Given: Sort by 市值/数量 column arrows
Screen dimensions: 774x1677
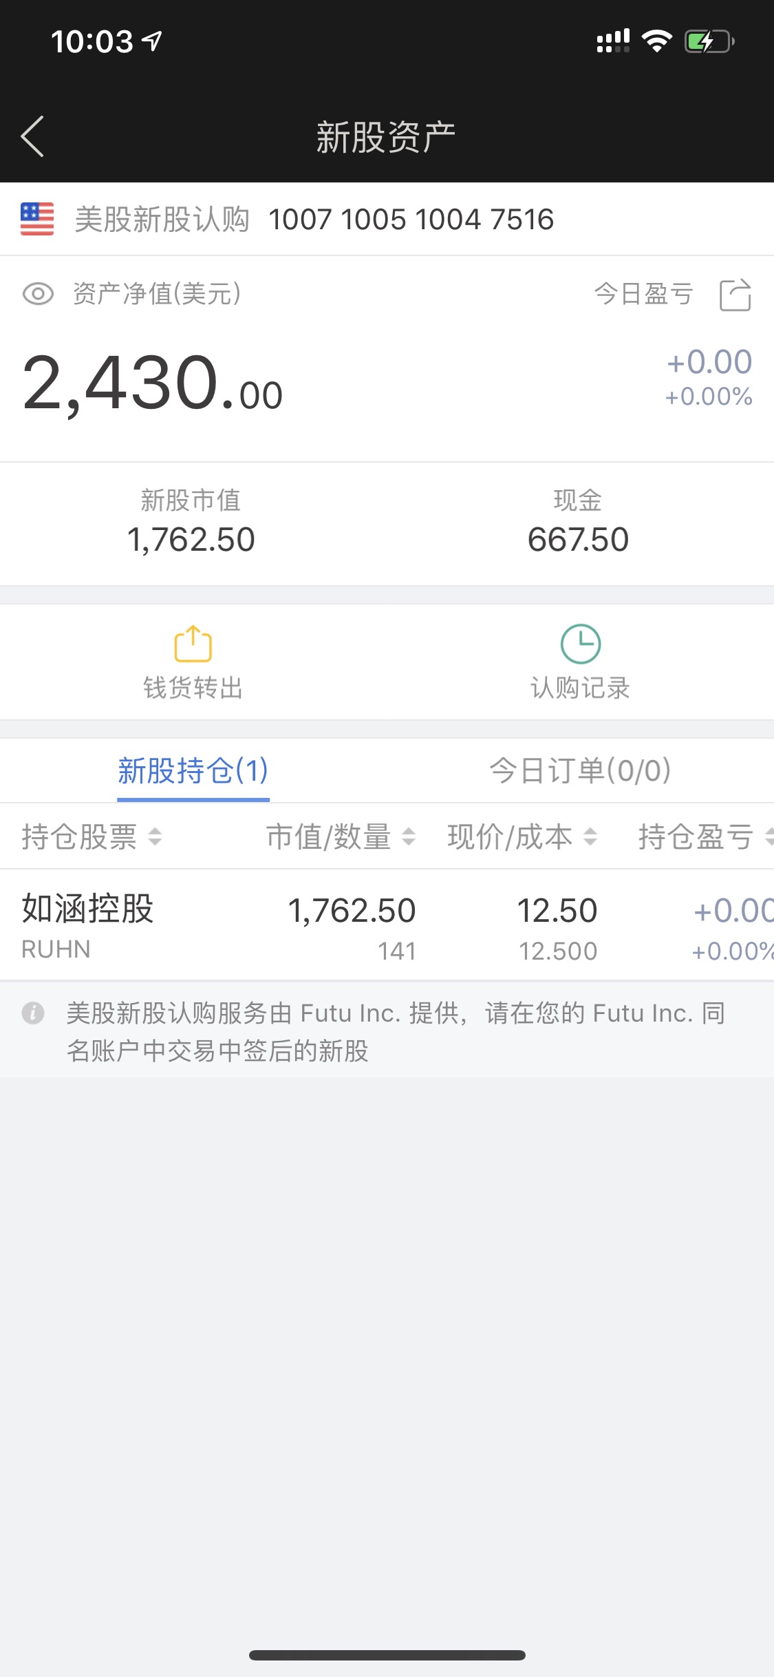Looking at the screenshot, I should (x=409, y=836).
